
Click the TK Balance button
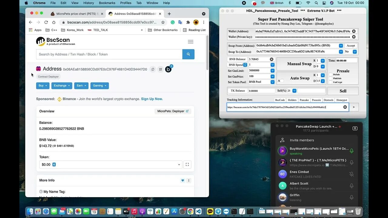click(238, 91)
